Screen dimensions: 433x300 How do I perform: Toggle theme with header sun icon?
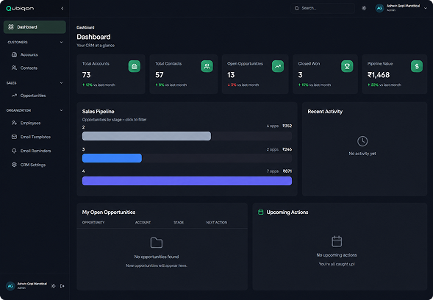tap(364, 8)
